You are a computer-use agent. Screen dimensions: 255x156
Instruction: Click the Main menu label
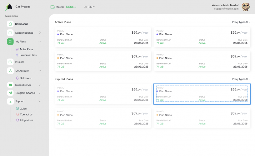12,16
